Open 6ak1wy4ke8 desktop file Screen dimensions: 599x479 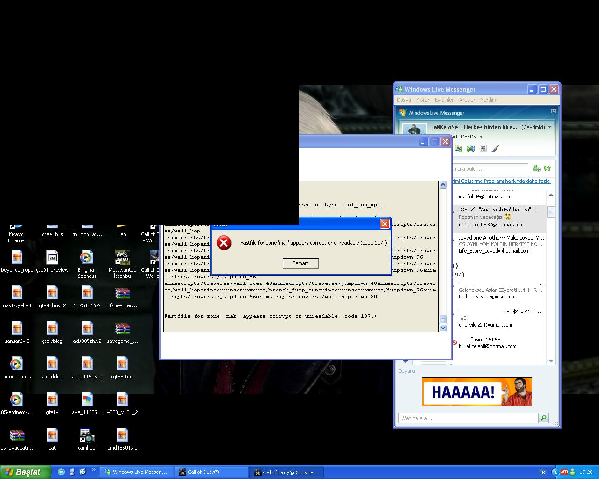pyautogui.click(x=17, y=297)
